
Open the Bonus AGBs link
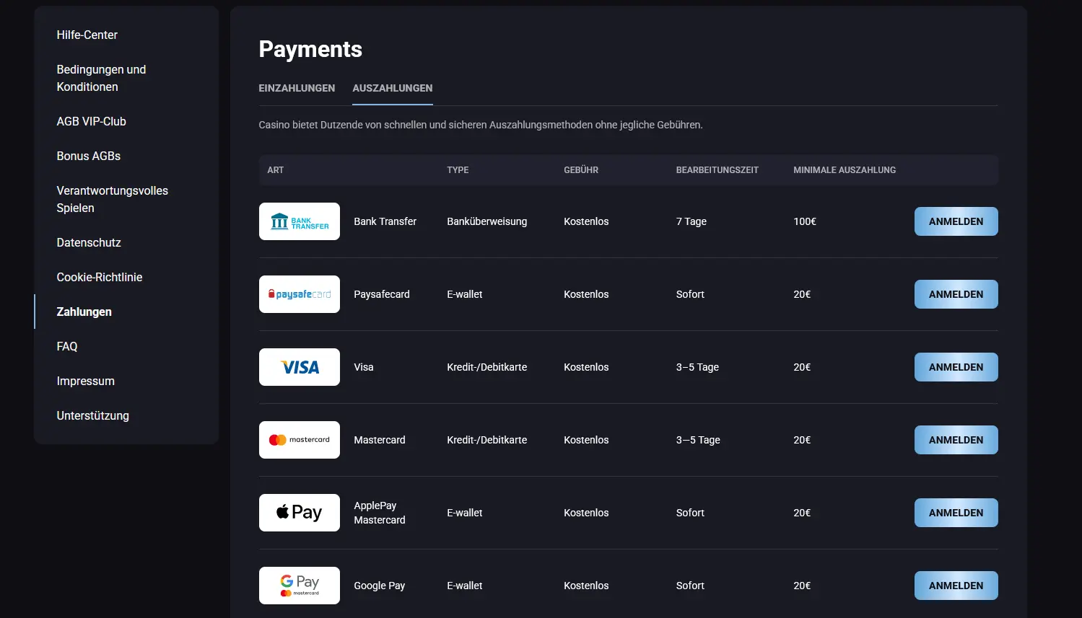(x=89, y=156)
